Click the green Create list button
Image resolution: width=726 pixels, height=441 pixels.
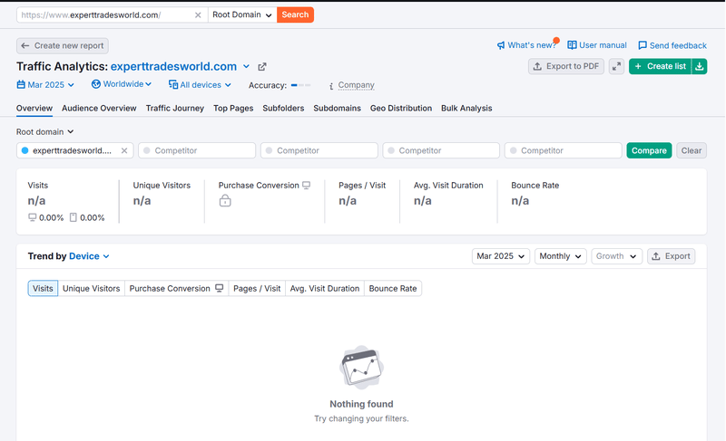point(661,66)
